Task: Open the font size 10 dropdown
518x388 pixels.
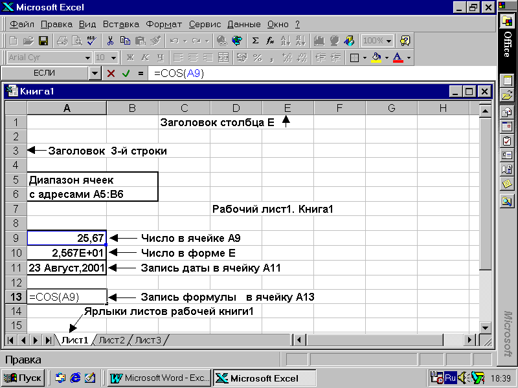Action: point(114,58)
